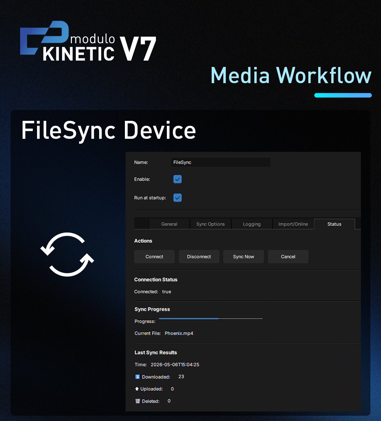Viewport: 381px width, 421px height.
Task: Click the Modulo Kinetic logo
Action: (x=88, y=41)
